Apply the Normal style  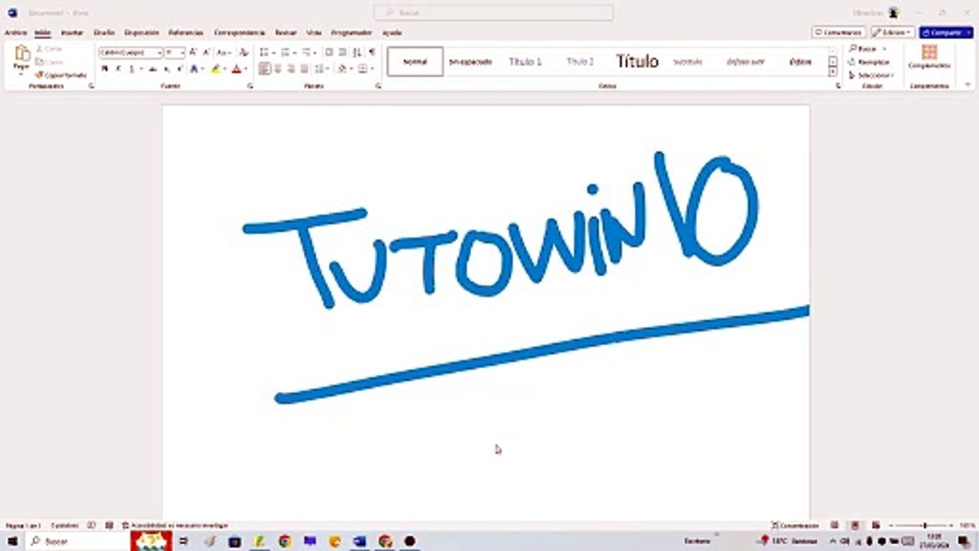415,61
